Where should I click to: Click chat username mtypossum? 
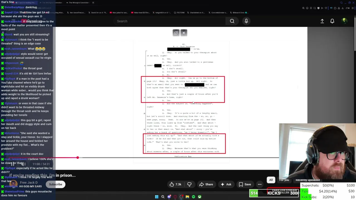tap(11, 63)
